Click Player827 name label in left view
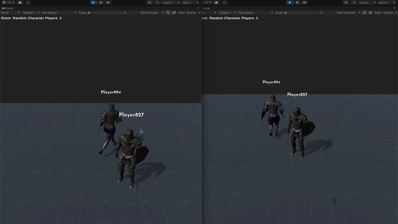Viewport: 398px width, 224px height. 131,114
